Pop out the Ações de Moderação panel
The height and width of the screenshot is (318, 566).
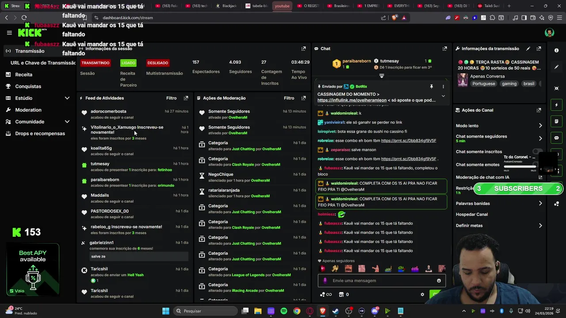[303, 98]
